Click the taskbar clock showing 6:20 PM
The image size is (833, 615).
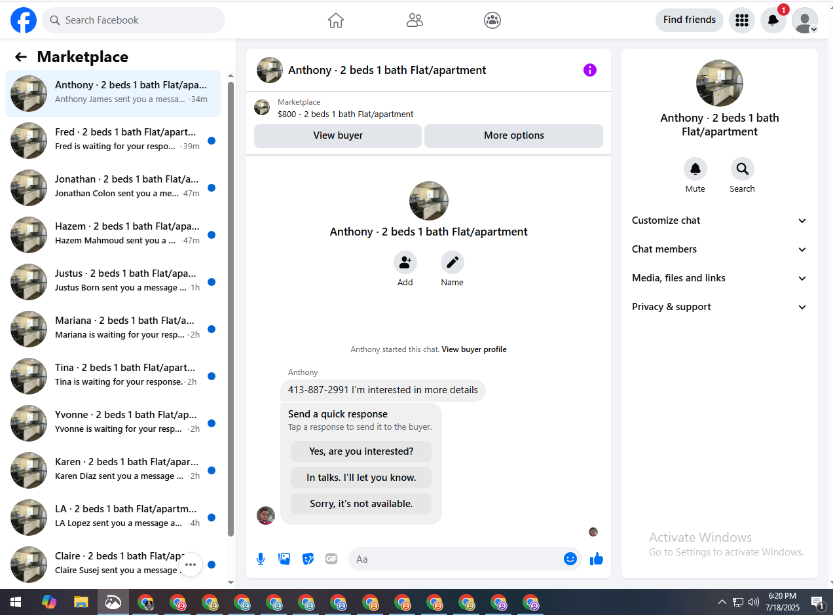coord(783,602)
